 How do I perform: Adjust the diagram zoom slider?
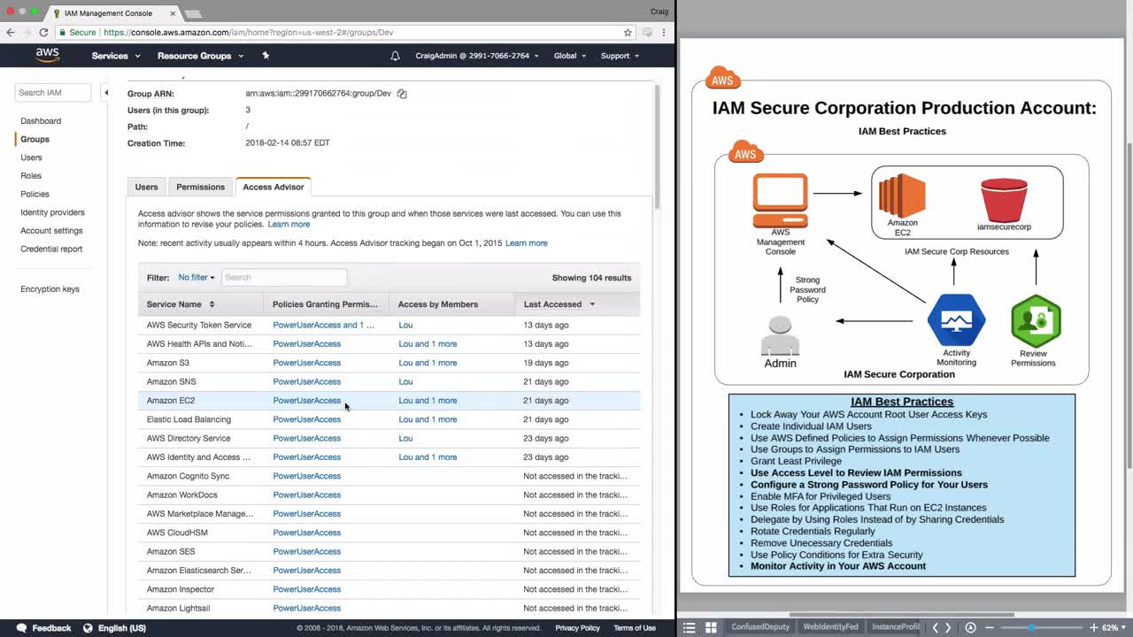(1030, 627)
